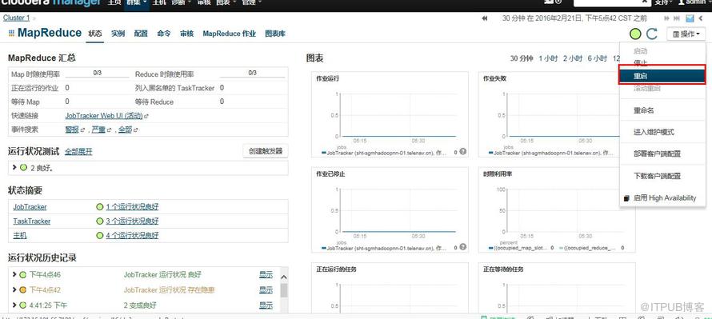
Task: Click the 全部展开 link
Action: (78, 152)
